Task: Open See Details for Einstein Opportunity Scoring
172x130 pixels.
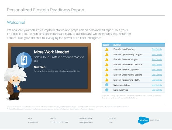Action: point(157,75)
